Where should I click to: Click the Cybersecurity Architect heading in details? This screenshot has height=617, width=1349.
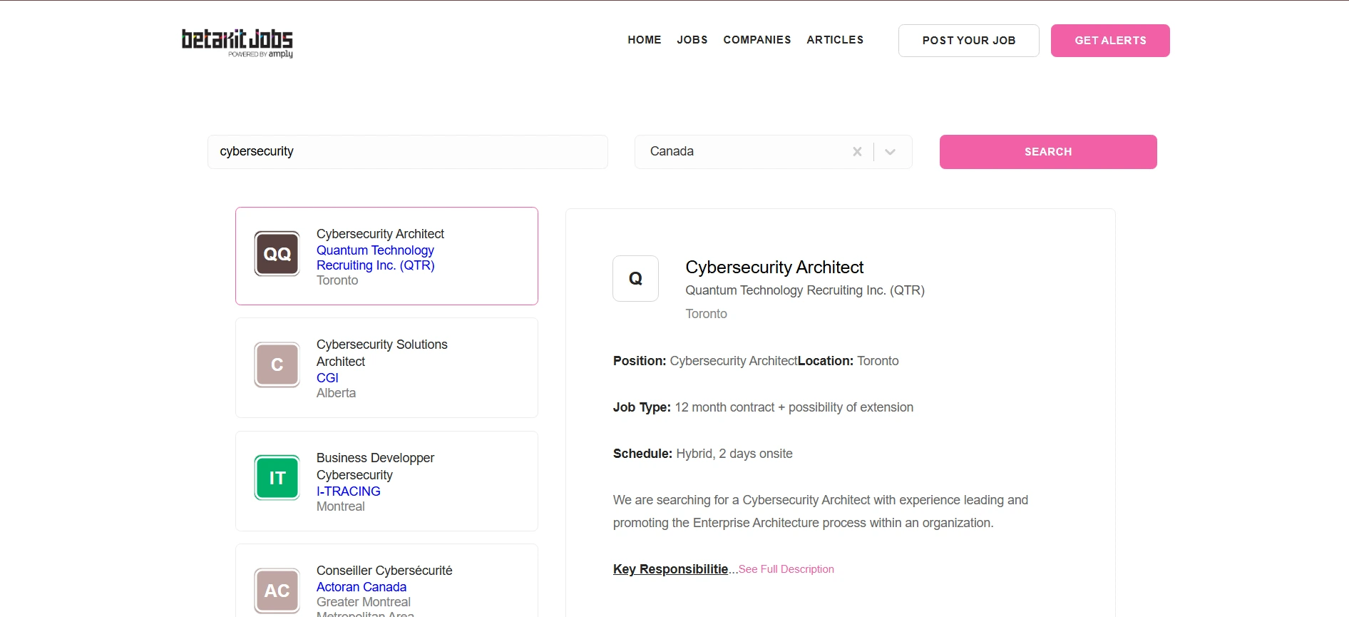pos(774,267)
